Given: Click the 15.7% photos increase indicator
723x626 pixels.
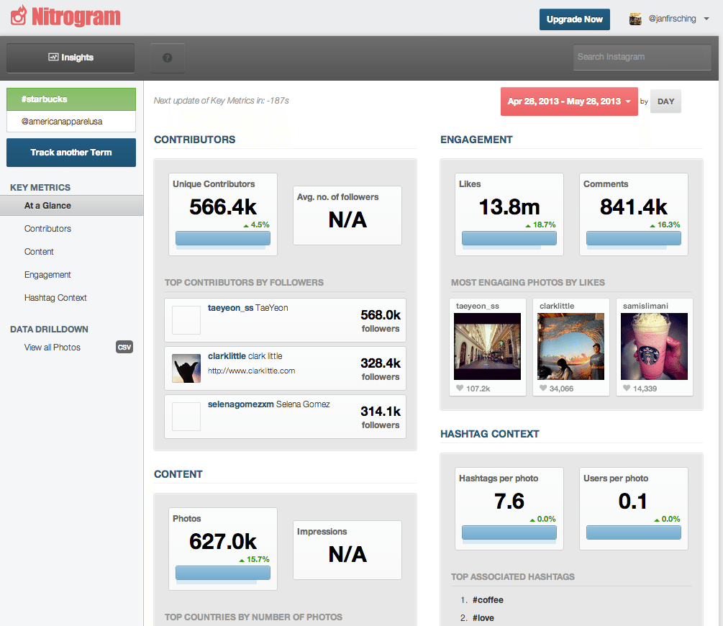Looking at the screenshot, I should coord(254,559).
